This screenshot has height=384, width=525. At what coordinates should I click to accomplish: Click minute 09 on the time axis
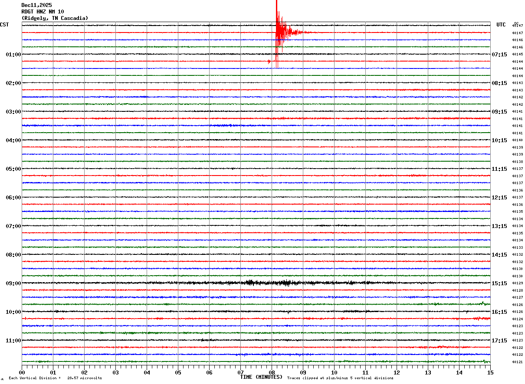303,372
